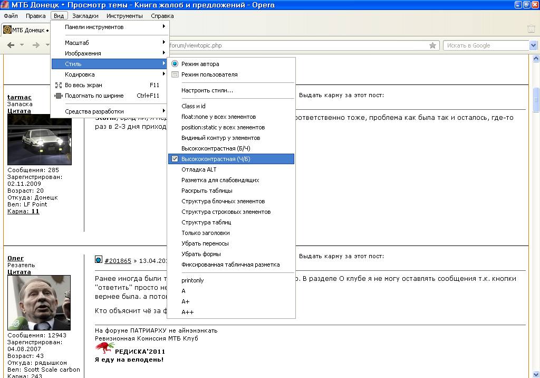
Task: Select the Режим автора radio button
Action: 175,64
